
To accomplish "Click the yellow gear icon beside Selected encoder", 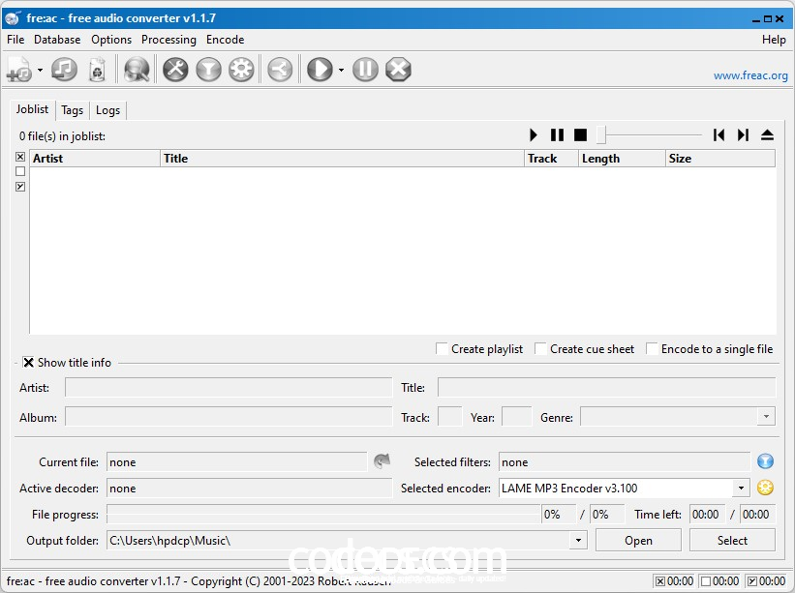I will tap(765, 488).
